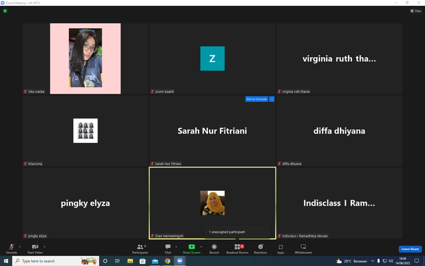Unmute the microphone in Zoom toolbar
Viewport: 425px width, 266px height.
pyautogui.click(x=11, y=248)
